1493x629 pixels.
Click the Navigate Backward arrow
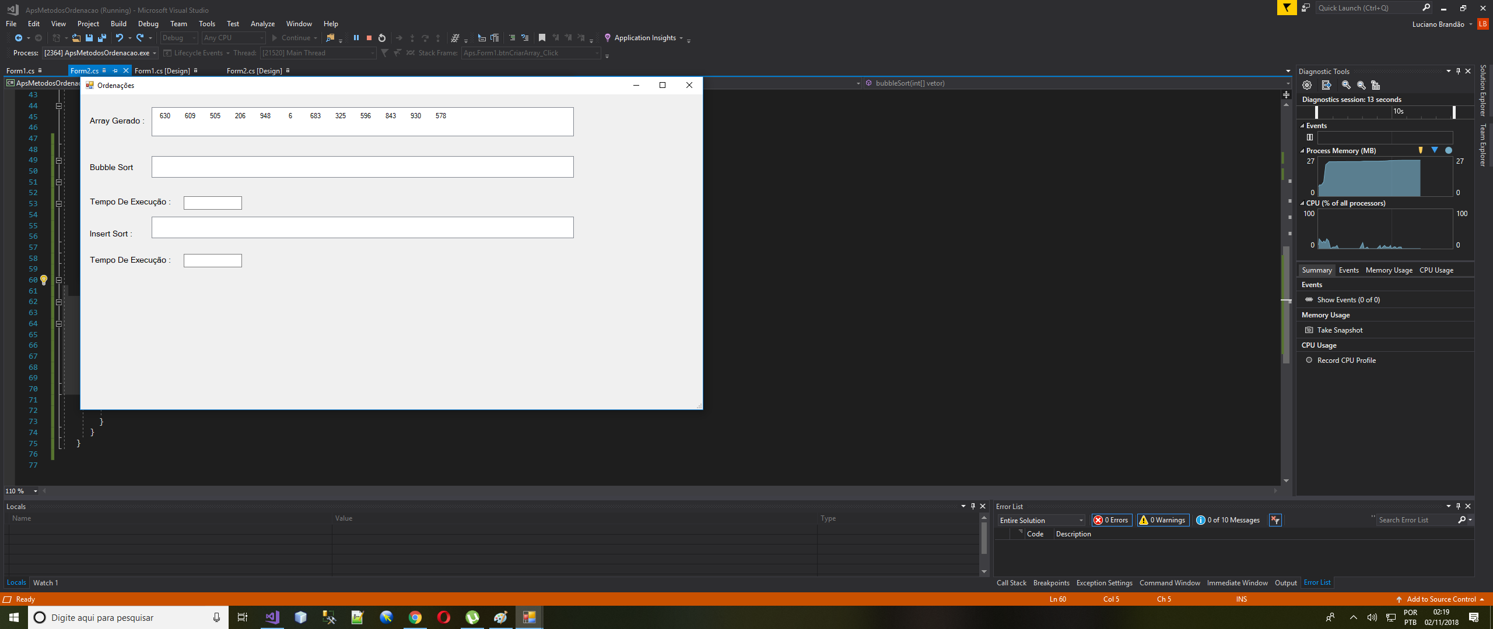pos(19,38)
